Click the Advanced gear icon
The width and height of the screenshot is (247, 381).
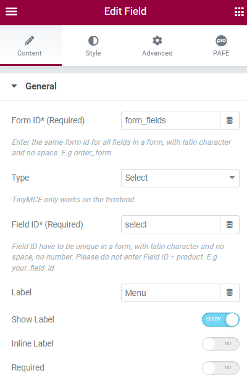point(157,41)
